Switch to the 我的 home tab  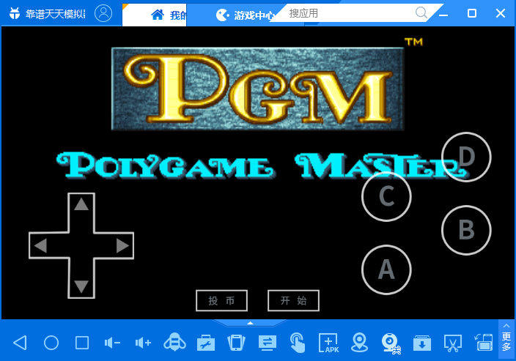pyautogui.click(x=155, y=15)
